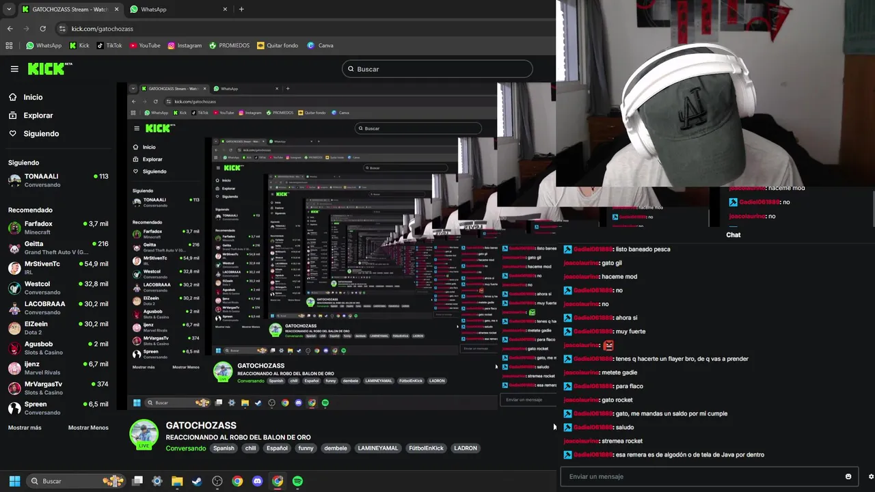Open recommended channel Westcol

click(x=58, y=288)
